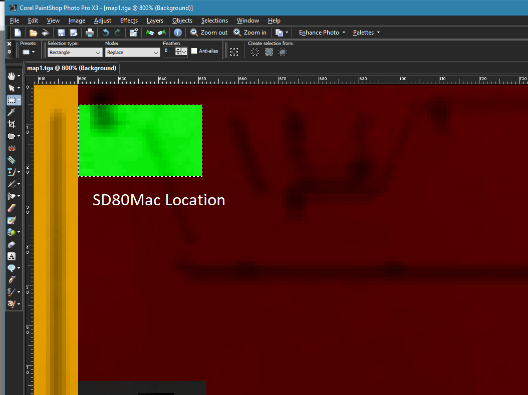Image resolution: width=528 pixels, height=395 pixels.
Task: Select the Straighten tool
Action: 12,136
